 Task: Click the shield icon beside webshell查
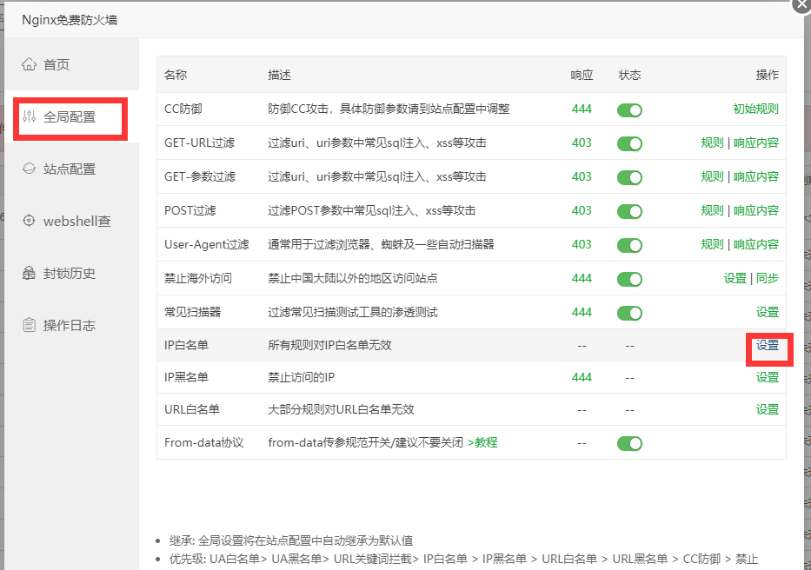coord(30,221)
